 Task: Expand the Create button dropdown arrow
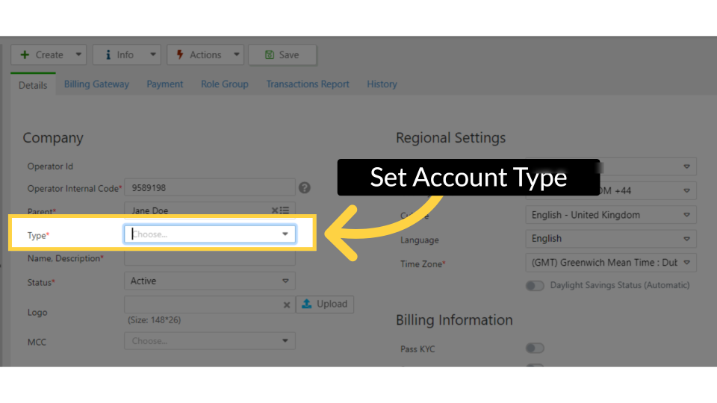coord(79,54)
